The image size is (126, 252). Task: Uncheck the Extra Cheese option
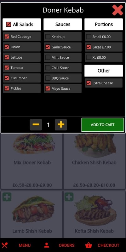click(89, 83)
